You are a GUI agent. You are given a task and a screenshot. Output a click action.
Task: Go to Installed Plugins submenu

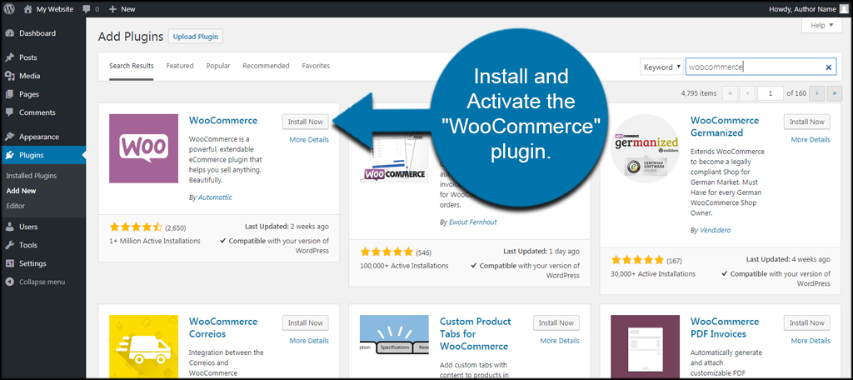pyautogui.click(x=32, y=176)
